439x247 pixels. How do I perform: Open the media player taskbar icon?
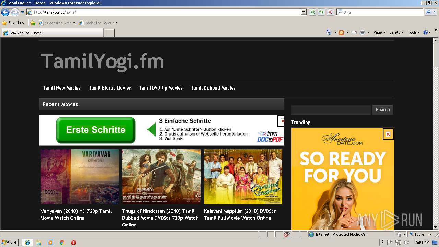(x=50, y=243)
